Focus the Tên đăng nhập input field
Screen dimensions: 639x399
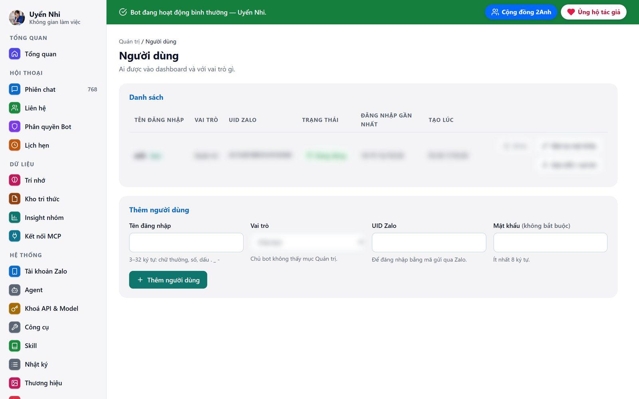pyautogui.click(x=186, y=243)
